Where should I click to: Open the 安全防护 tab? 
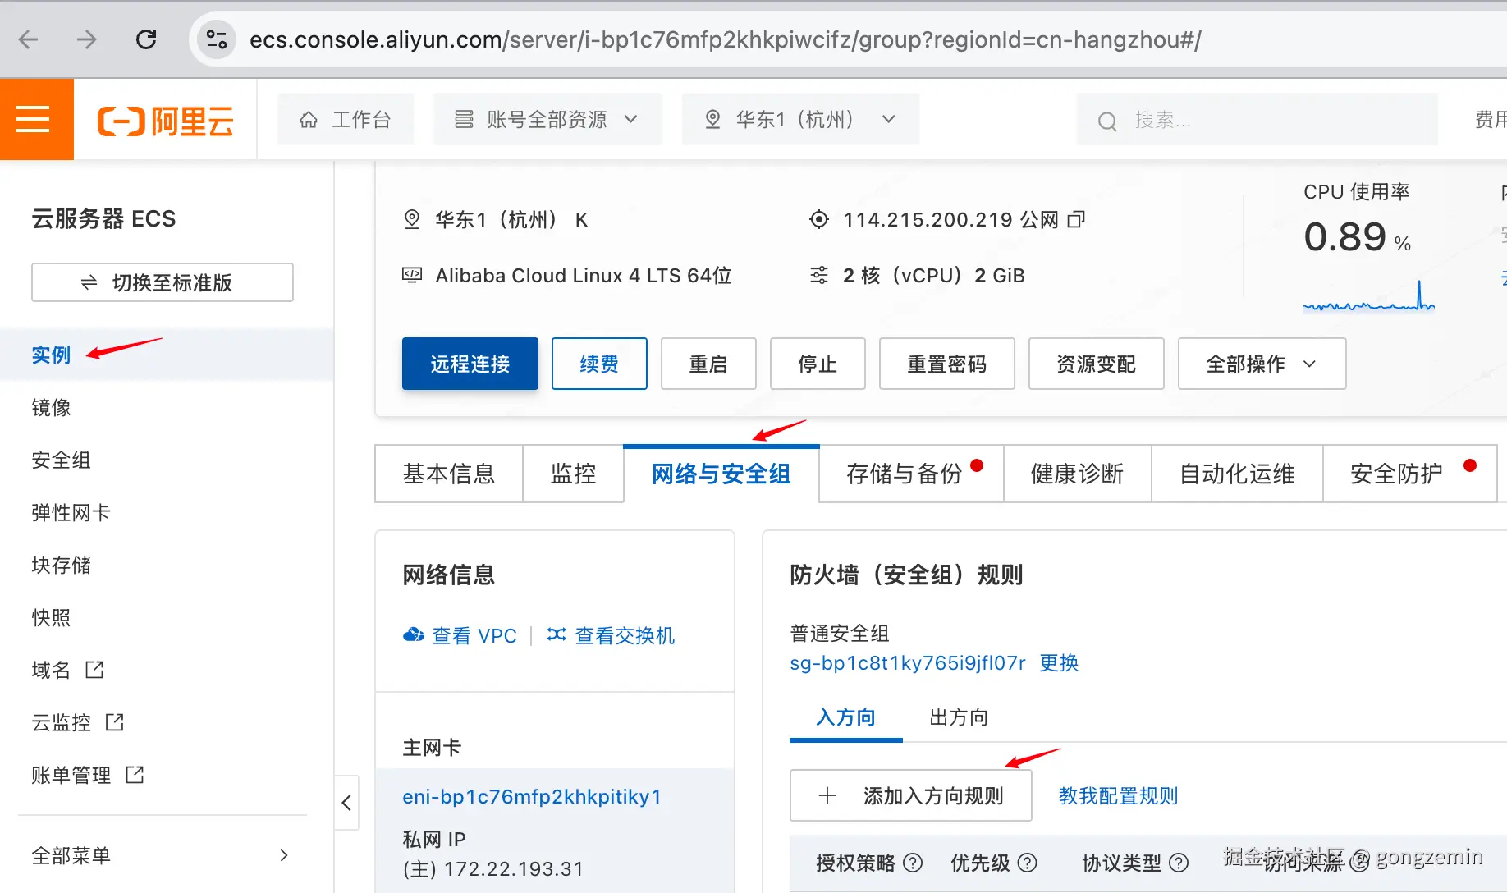1410,474
